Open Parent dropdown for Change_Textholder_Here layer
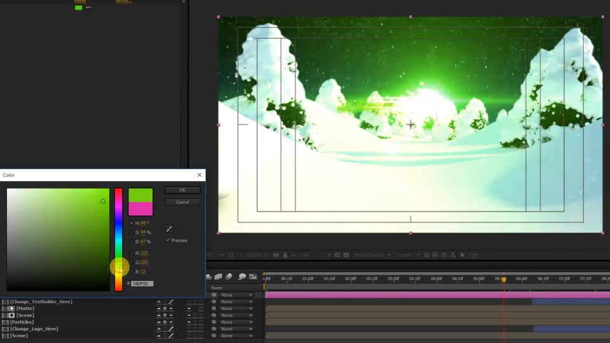 pyautogui.click(x=236, y=302)
